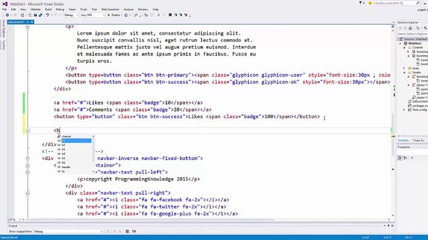Open the Help menu
This screenshot has height=240, width=428.
156,9
